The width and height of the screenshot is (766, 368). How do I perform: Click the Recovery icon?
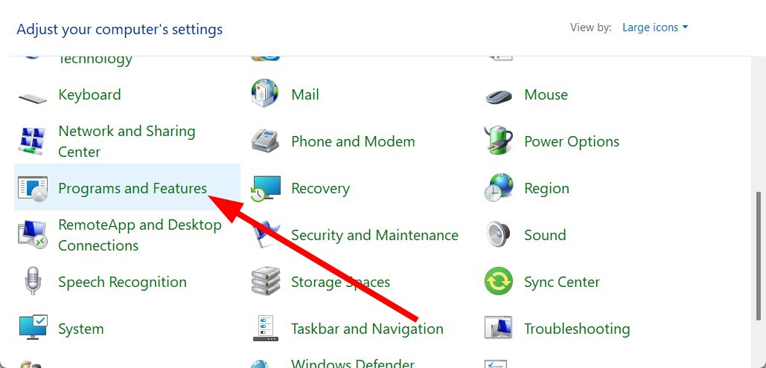[266, 189]
